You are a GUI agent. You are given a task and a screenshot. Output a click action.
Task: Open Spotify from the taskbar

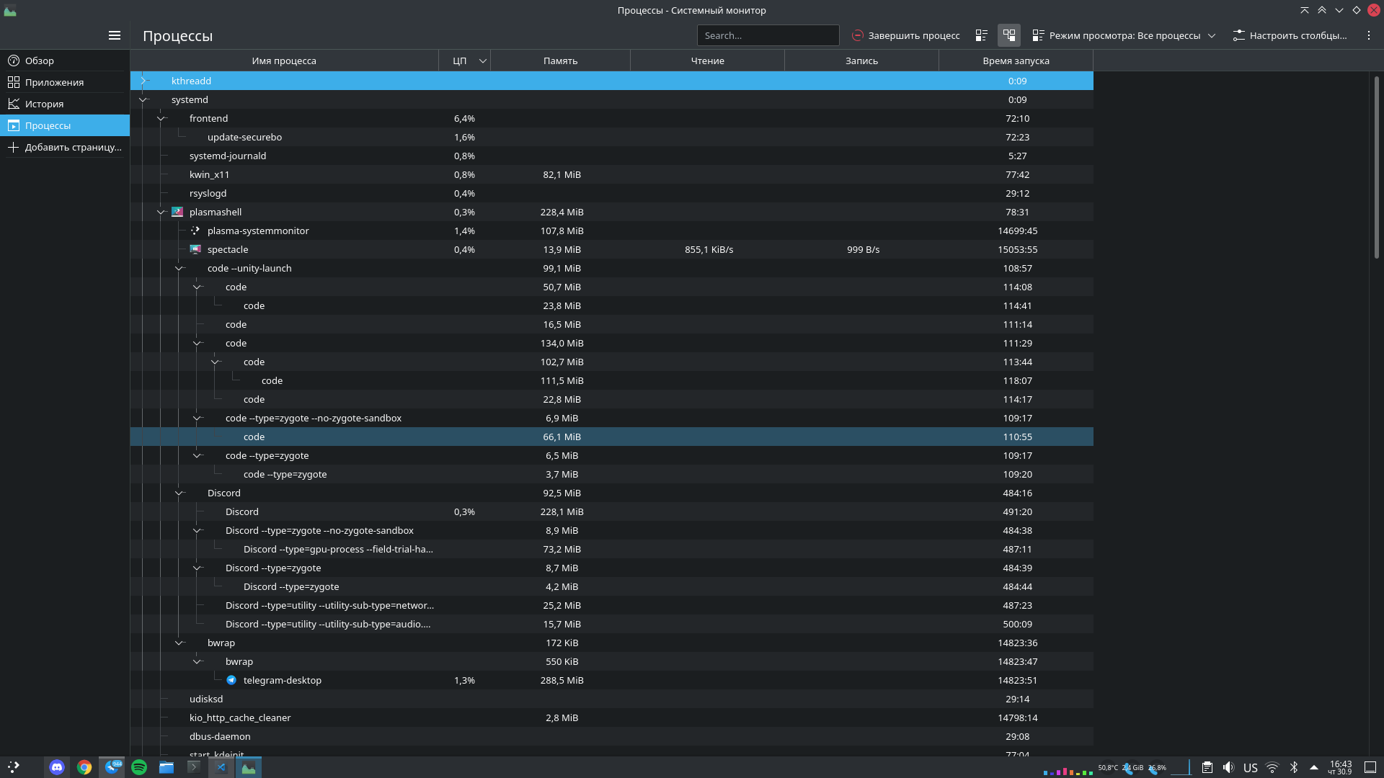click(x=139, y=767)
